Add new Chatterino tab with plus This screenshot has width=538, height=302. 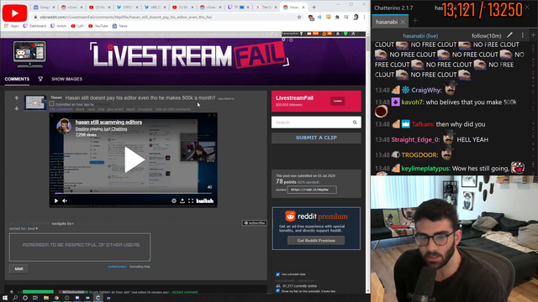pos(414,21)
